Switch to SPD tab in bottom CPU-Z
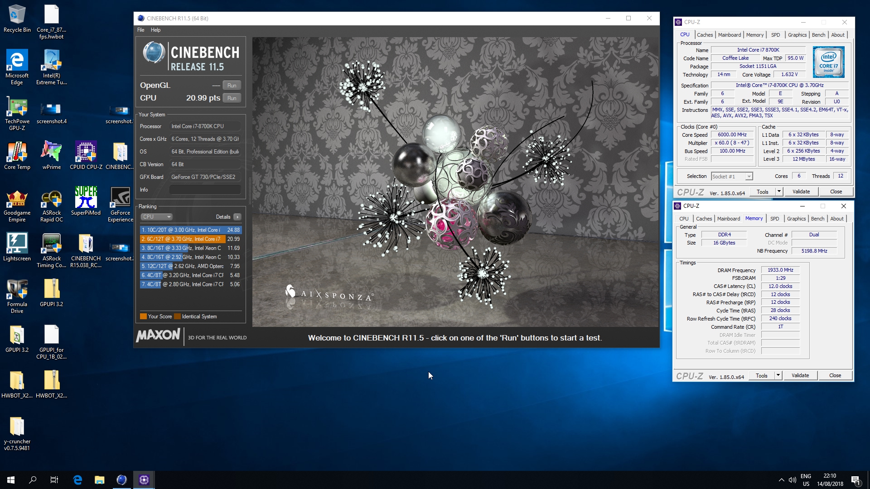870x489 pixels. point(775,219)
